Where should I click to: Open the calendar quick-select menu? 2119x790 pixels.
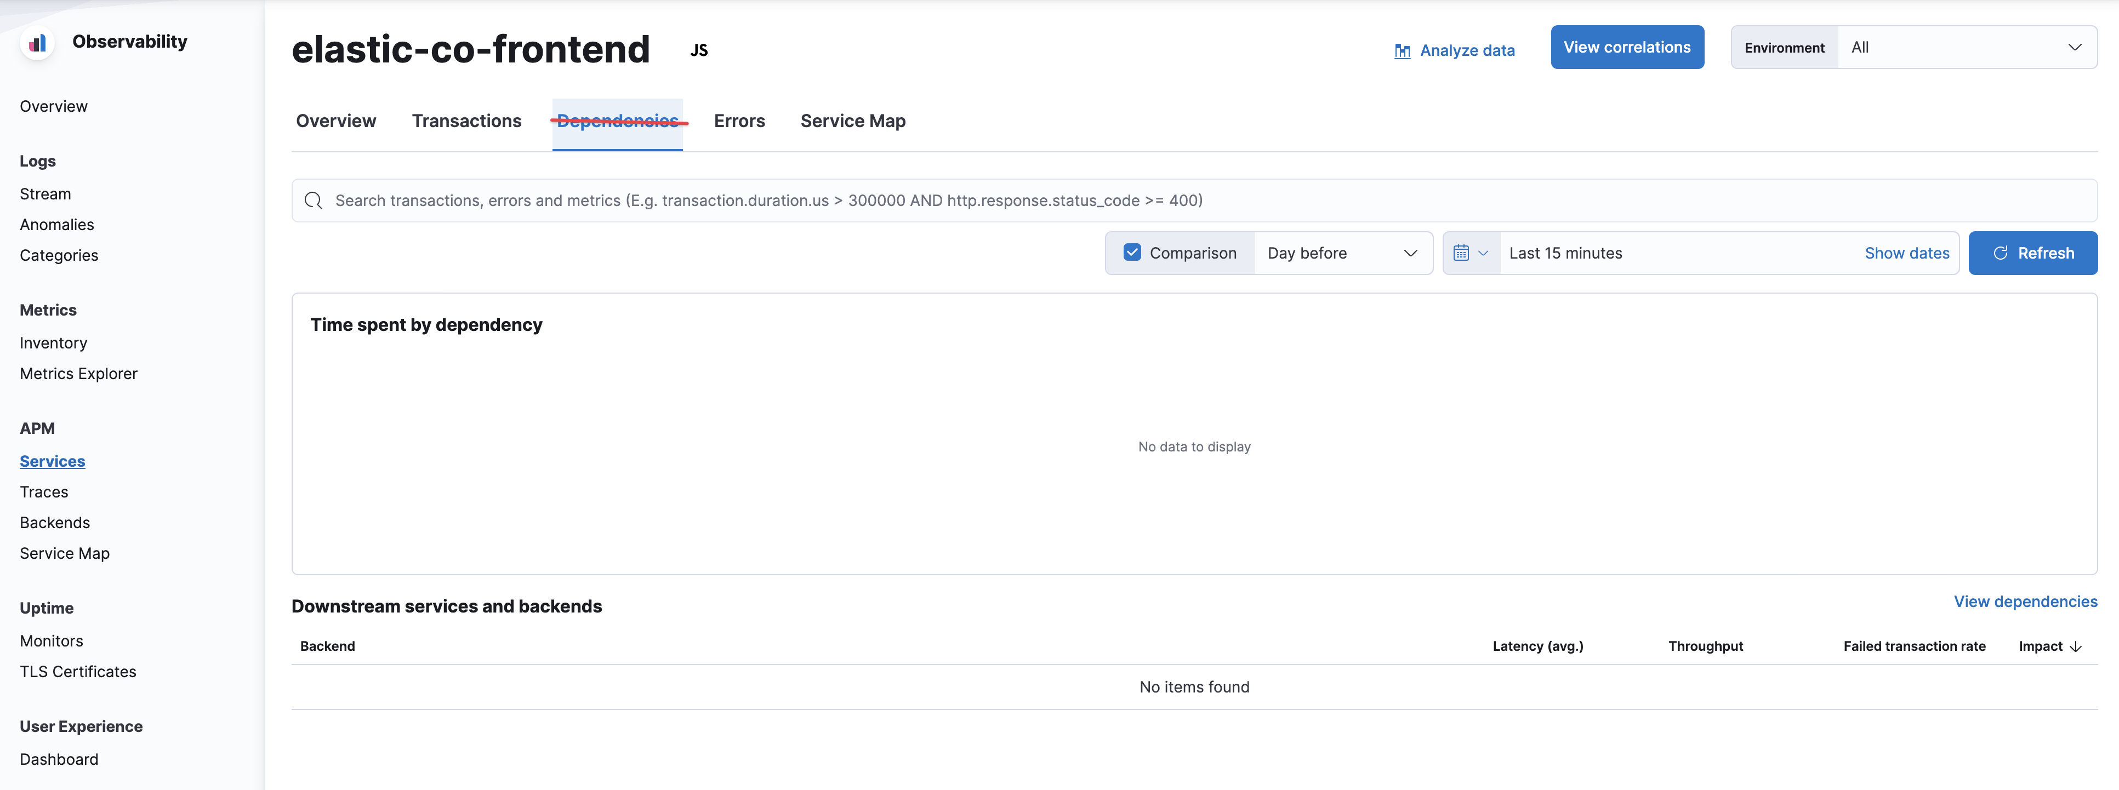(x=1471, y=253)
